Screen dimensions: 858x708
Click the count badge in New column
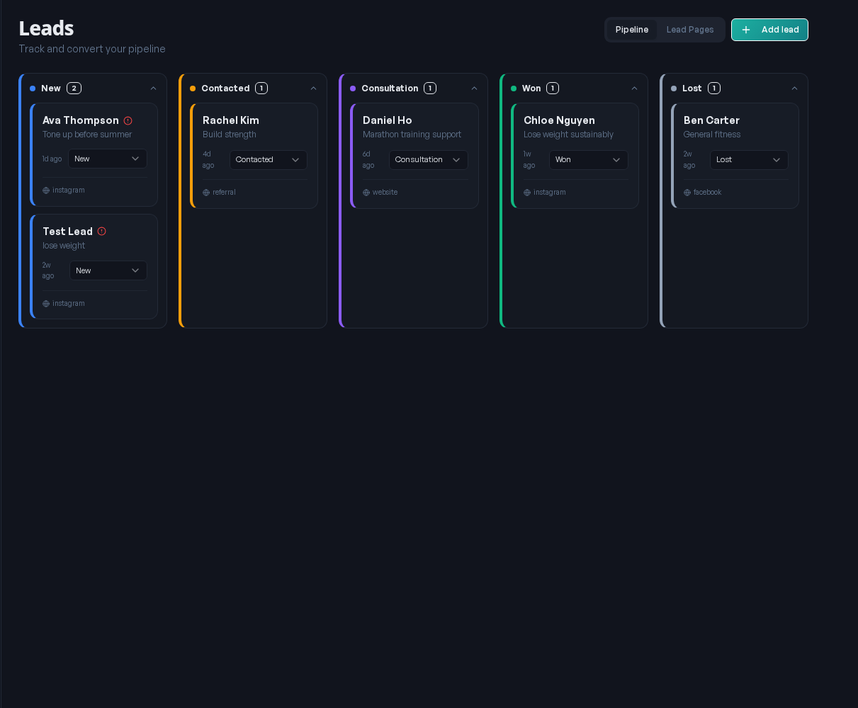click(74, 88)
